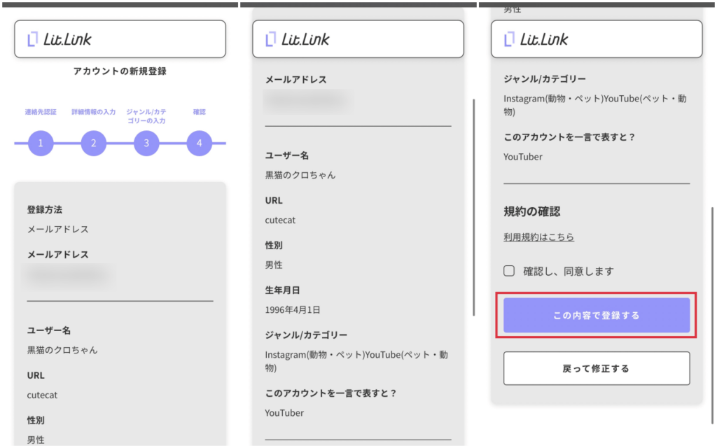The image size is (717, 448).
Task: Open the 利用規約はこちら terms link
Action: [x=538, y=237]
